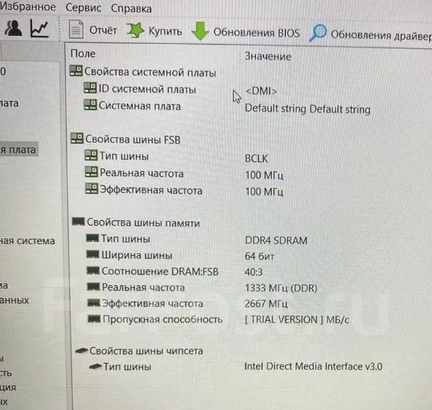Click the Значение column header
The image size is (432, 410).
tap(268, 56)
